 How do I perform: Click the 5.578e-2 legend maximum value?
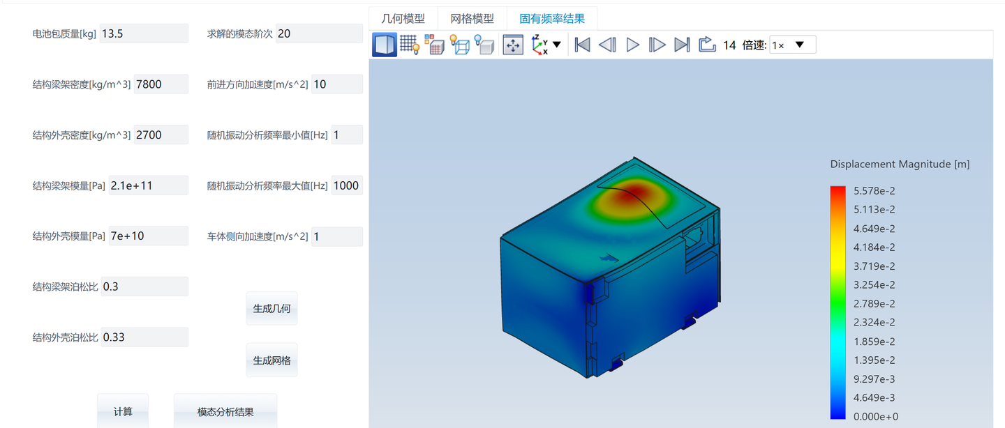pos(875,190)
